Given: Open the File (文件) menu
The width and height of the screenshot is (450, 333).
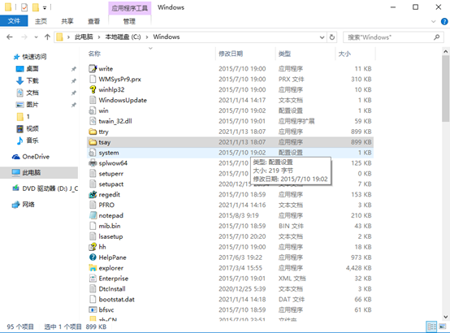Looking at the screenshot, I should coord(14,21).
